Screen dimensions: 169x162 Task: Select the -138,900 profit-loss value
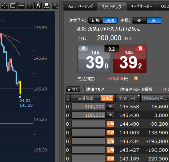click(x=157, y=133)
